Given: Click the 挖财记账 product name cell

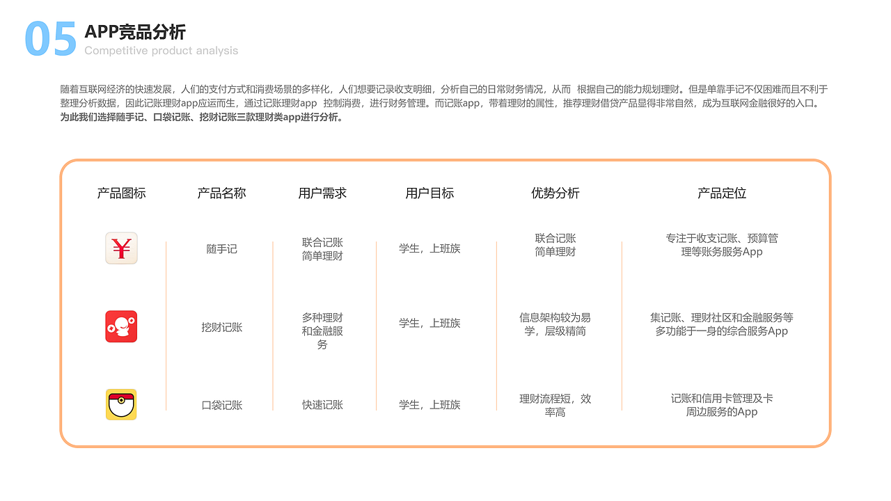Looking at the screenshot, I should click(x=221, y=326).
